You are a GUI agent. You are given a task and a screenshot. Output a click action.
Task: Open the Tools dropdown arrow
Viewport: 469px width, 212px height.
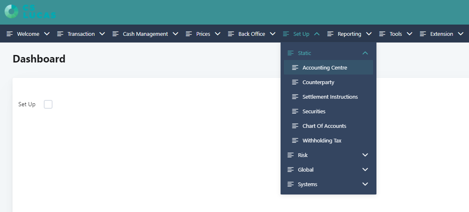coord(409,34)
